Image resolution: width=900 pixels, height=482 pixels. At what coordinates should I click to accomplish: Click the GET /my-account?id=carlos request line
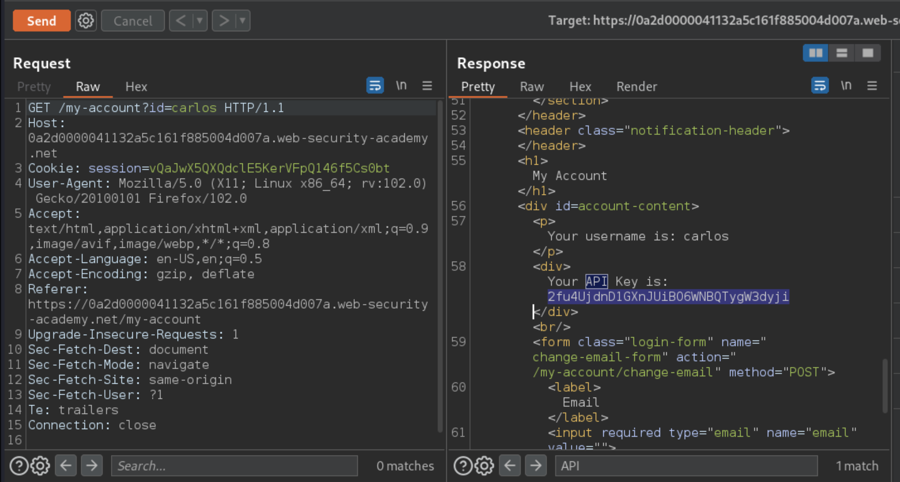point(156,108)
